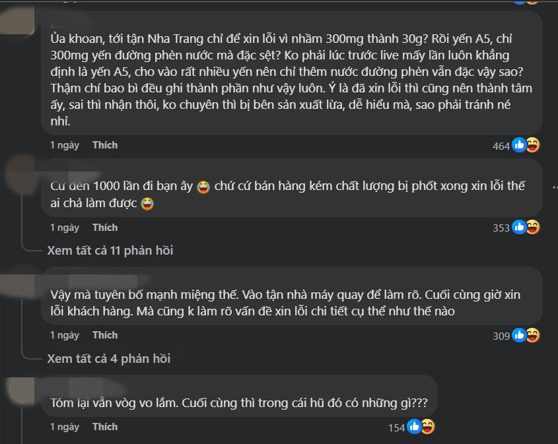Like the Nha Trang 300mg comment
The height and width of the screenshot is (444, 558).
tap(105, 145)
